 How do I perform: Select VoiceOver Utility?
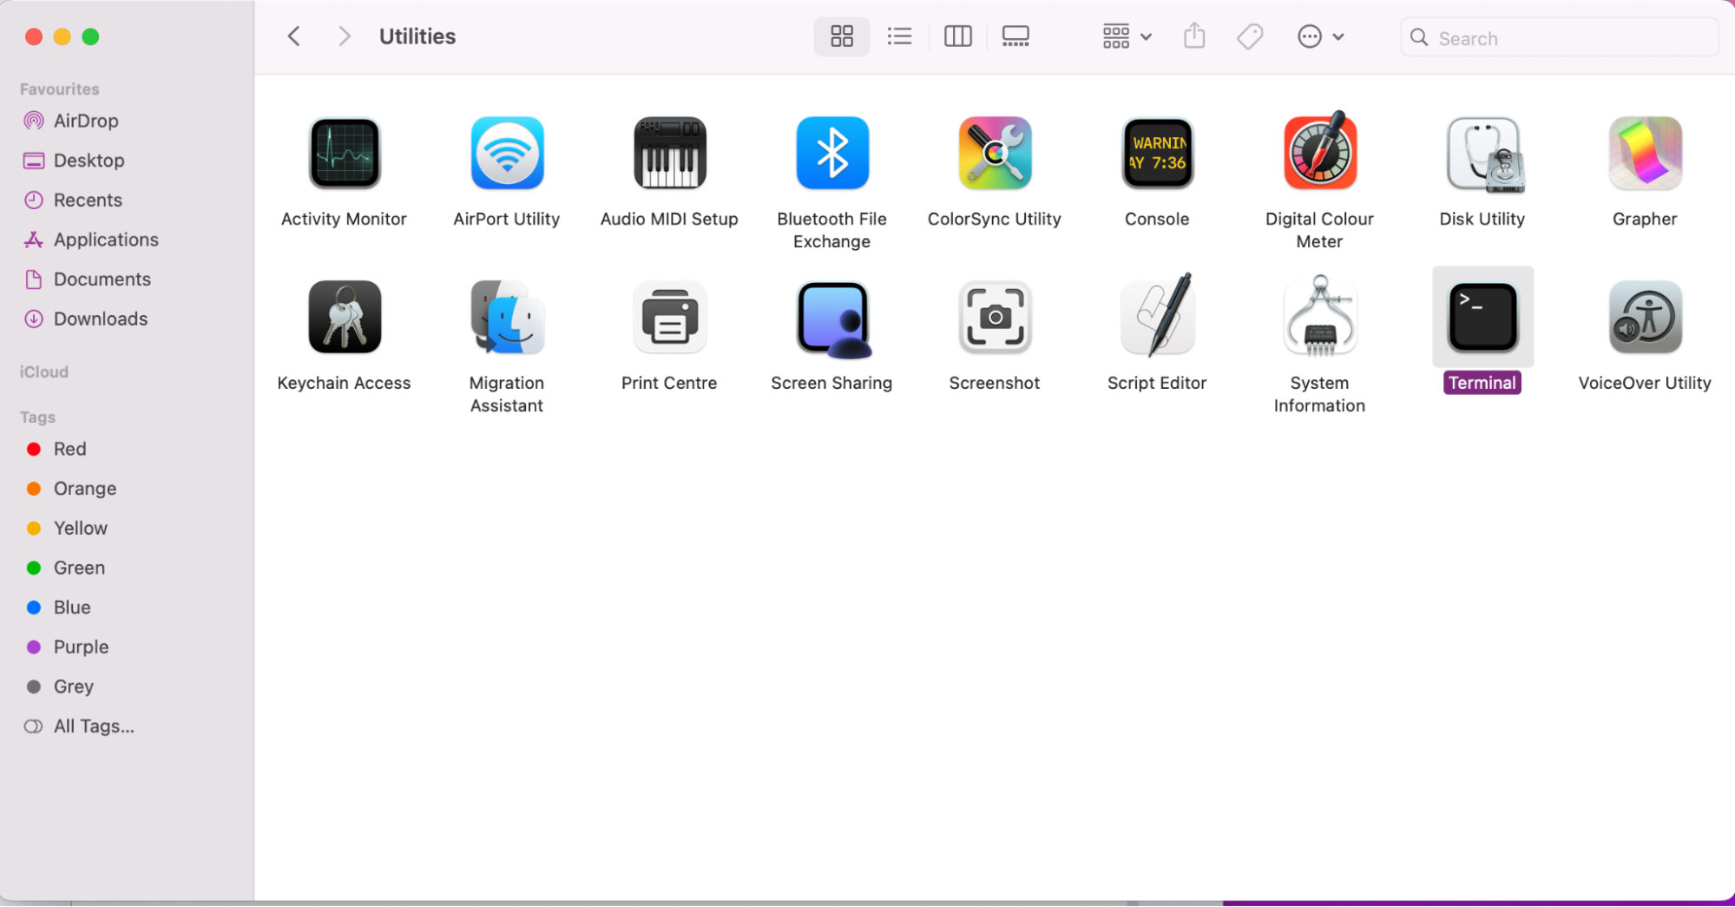click(x=1644, y=317)
